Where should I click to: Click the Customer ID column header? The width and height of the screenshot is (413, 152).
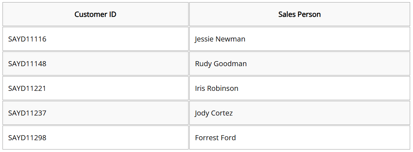pyautogui.click(x=95, y=14)
